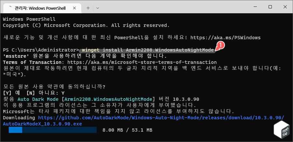Click the Microsoft Corporation copyright line
293x142 pixels.
(x=86, y=25)
